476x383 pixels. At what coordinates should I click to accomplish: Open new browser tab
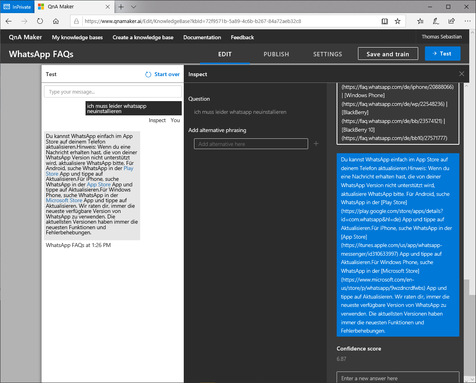[121, 7]
